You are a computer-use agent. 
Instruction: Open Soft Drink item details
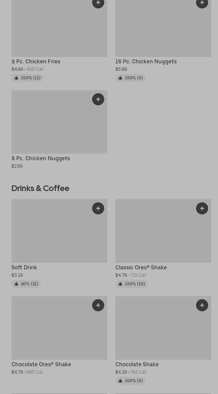pos(24,268)
